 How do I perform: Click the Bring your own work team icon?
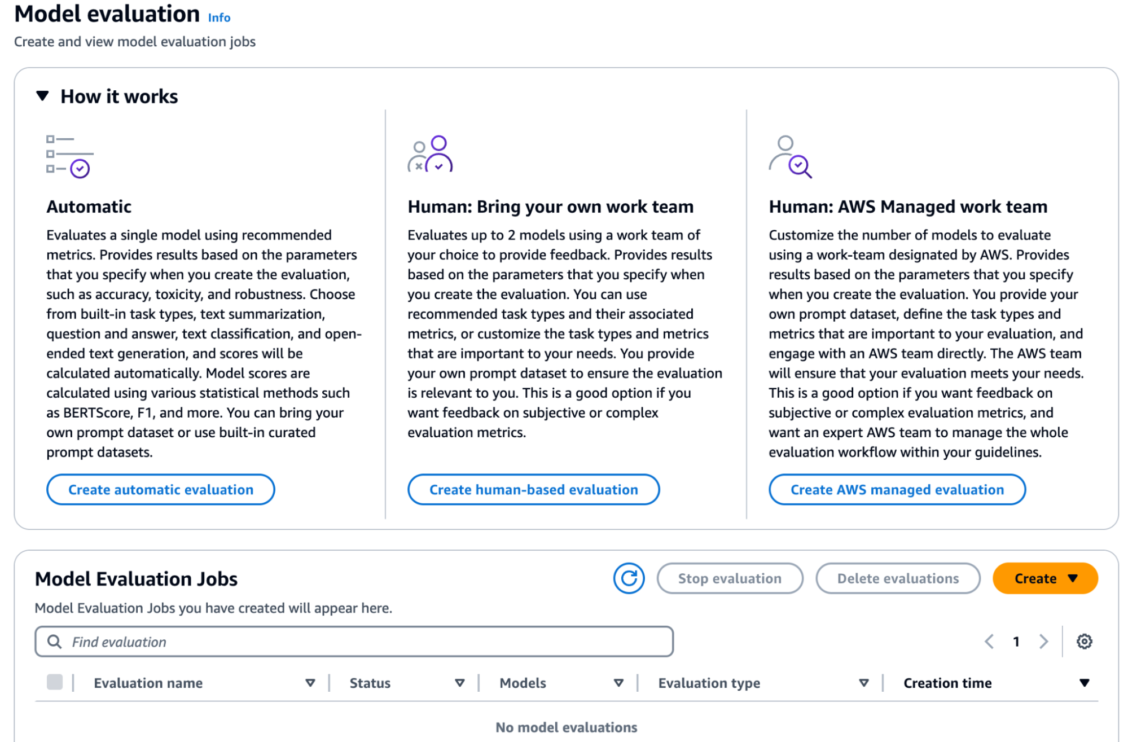pos(430,154)
